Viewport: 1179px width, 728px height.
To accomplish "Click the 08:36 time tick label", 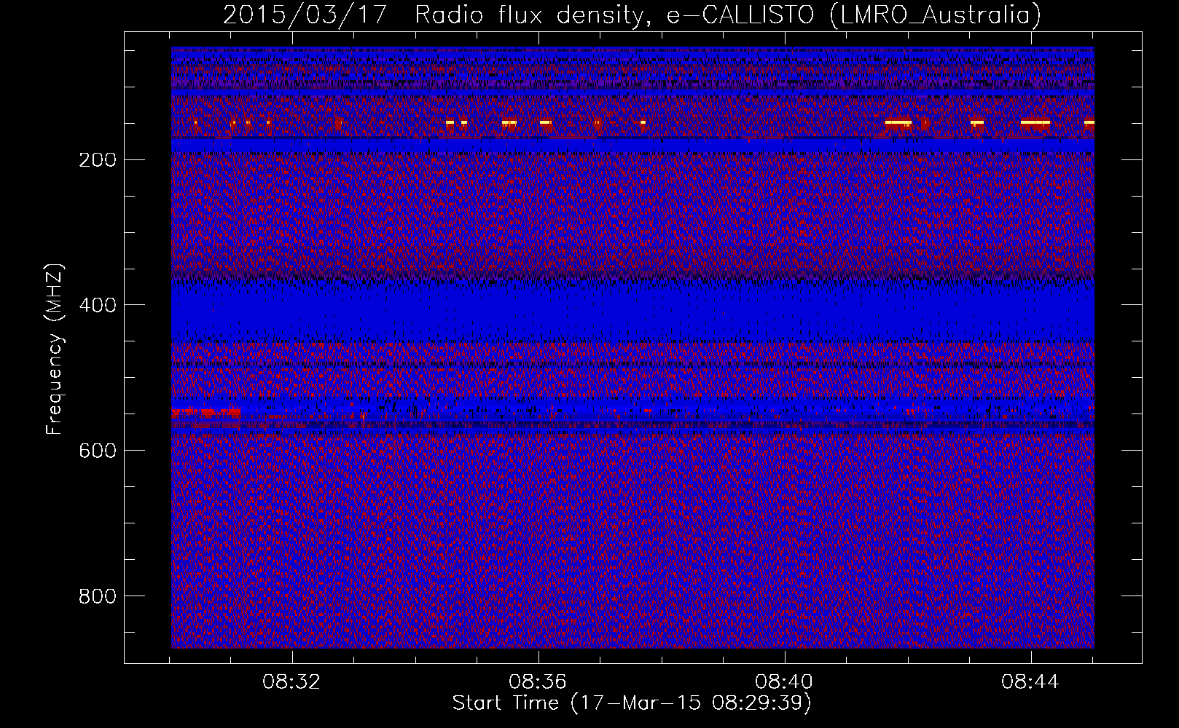I will coord(538,682).
